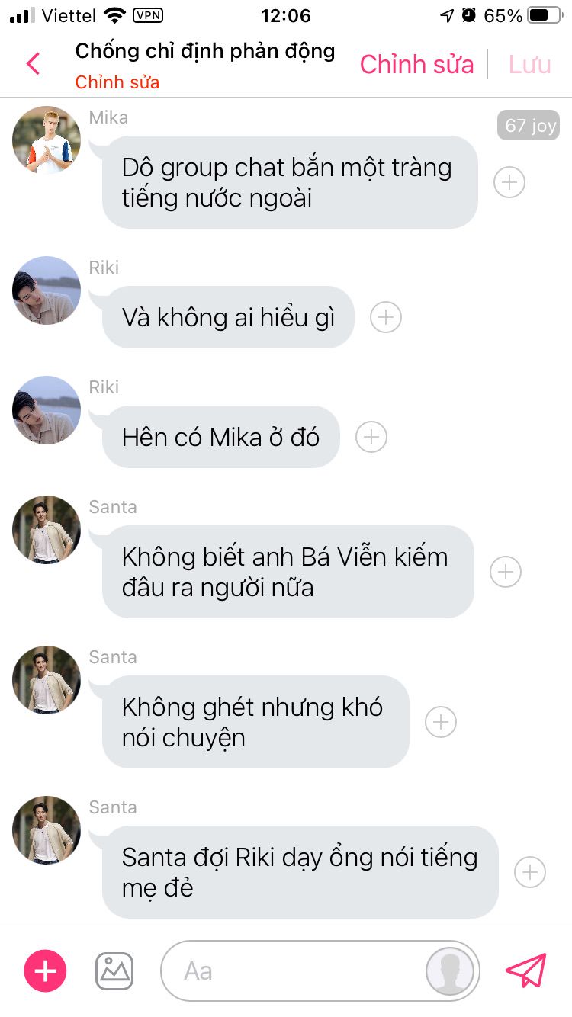The image size is (572, 1017).
Task: Tap plus beside "Santa đợi Riki" message
Action: click(x=530, y=872)
